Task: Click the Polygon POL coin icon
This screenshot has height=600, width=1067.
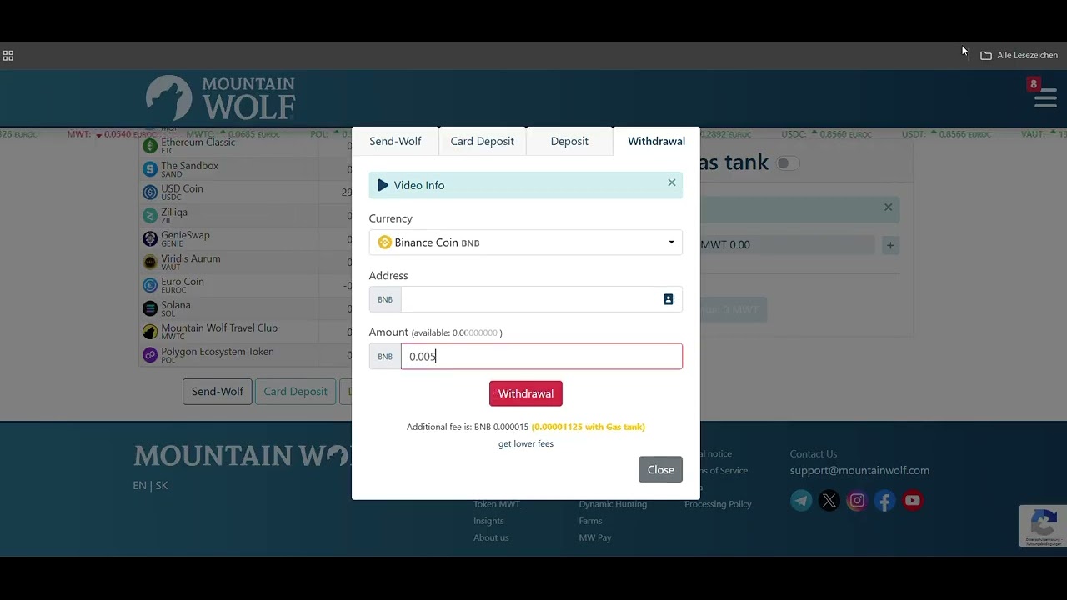Action: click(150, 355)
